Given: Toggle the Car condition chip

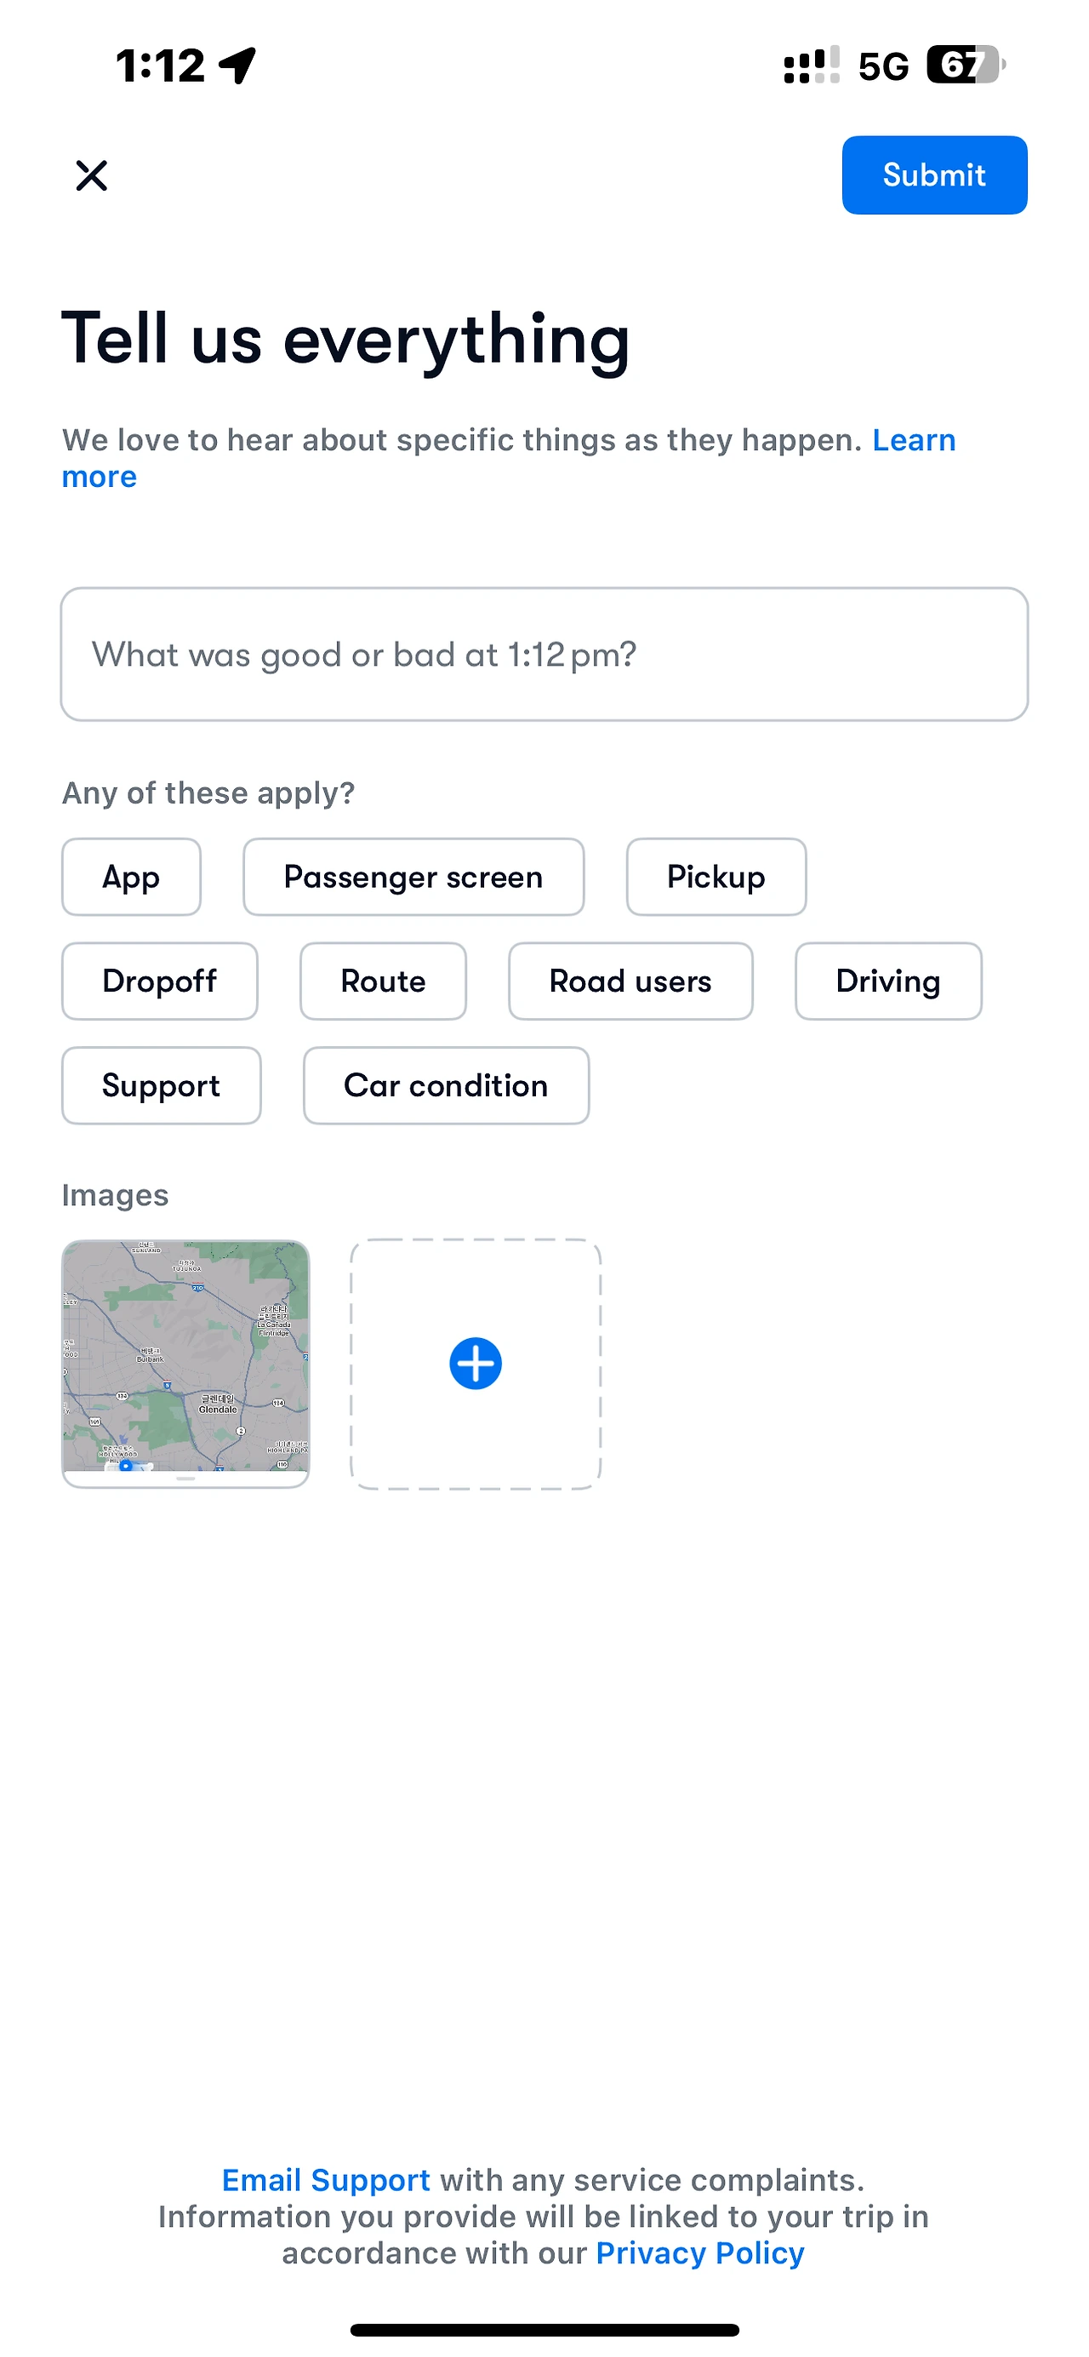Looking at the screenshot, I should point(446,1085).
